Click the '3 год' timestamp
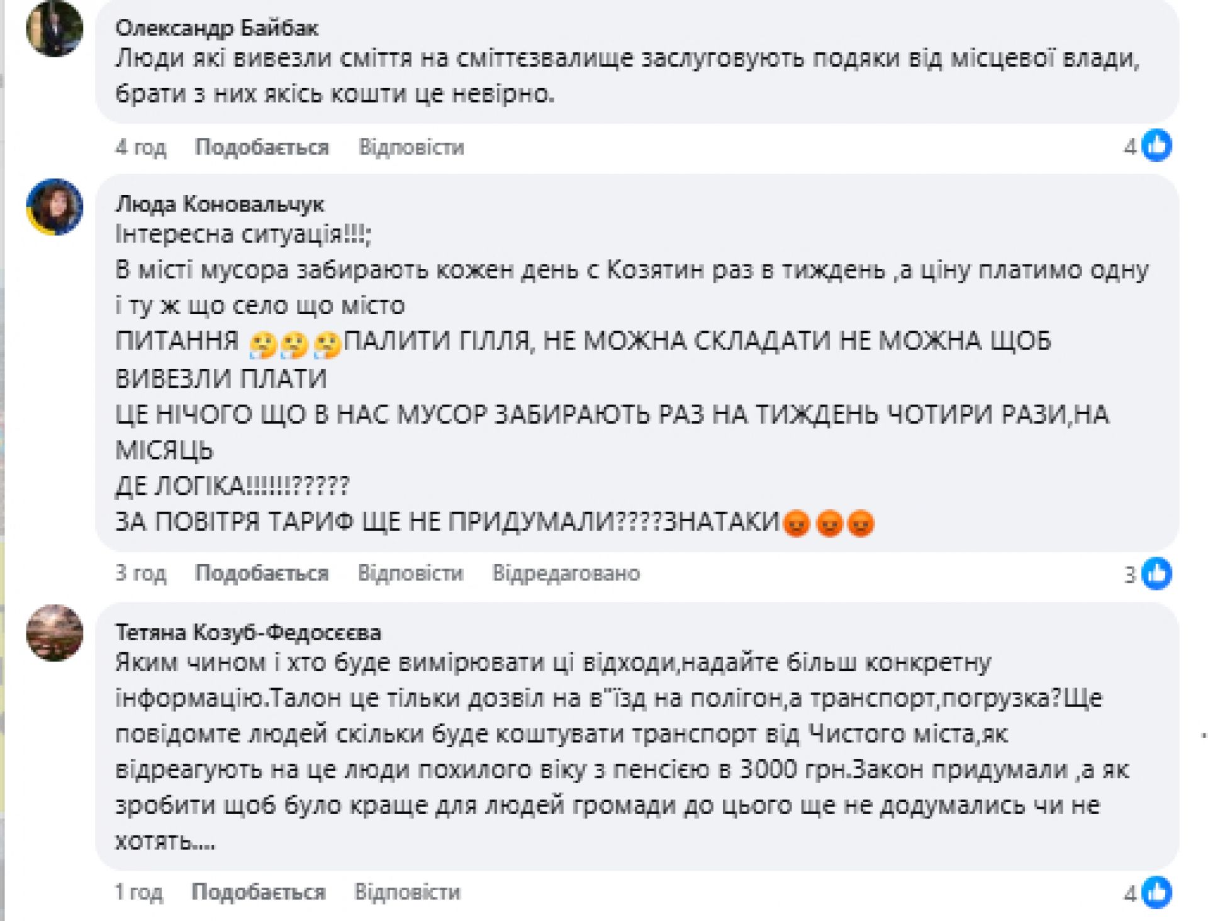Image resolution: width=1208 pixels, height=921 pixels. (140, 573)
